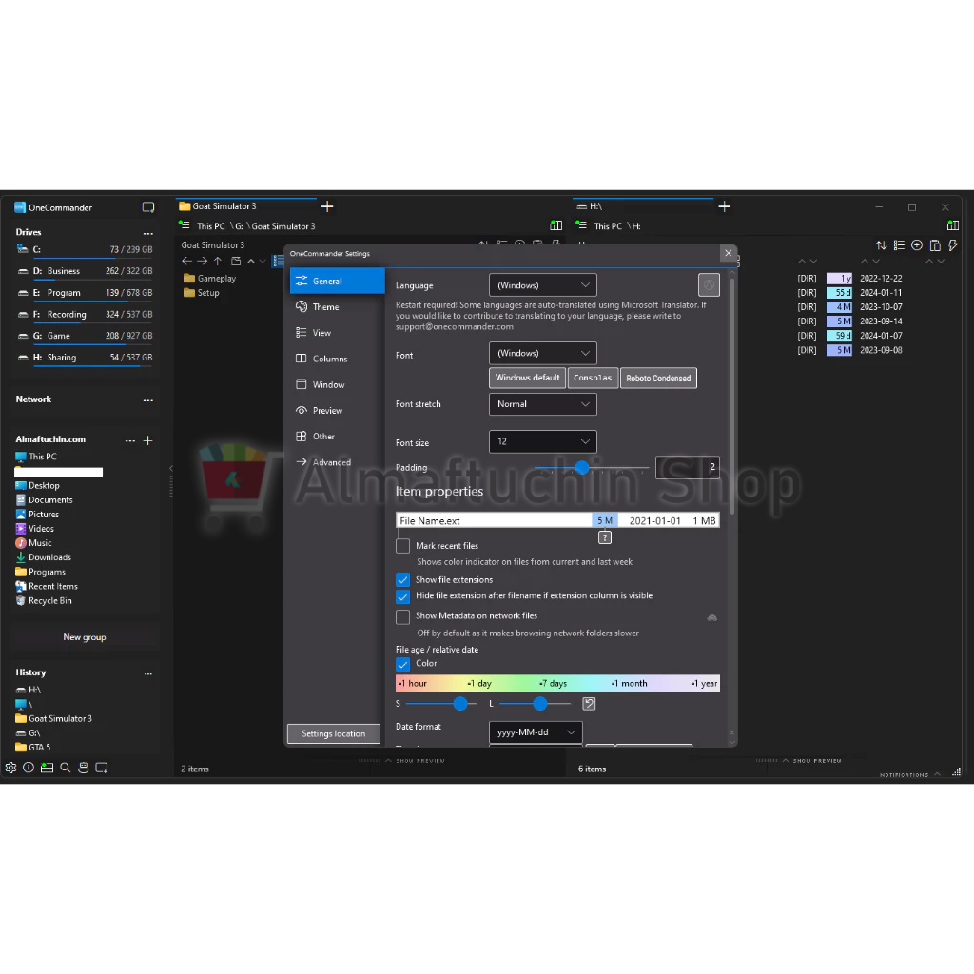Click paste clipboard icon in H: pane
Screen dimensions: 974x974
click(x=935, y=245)
